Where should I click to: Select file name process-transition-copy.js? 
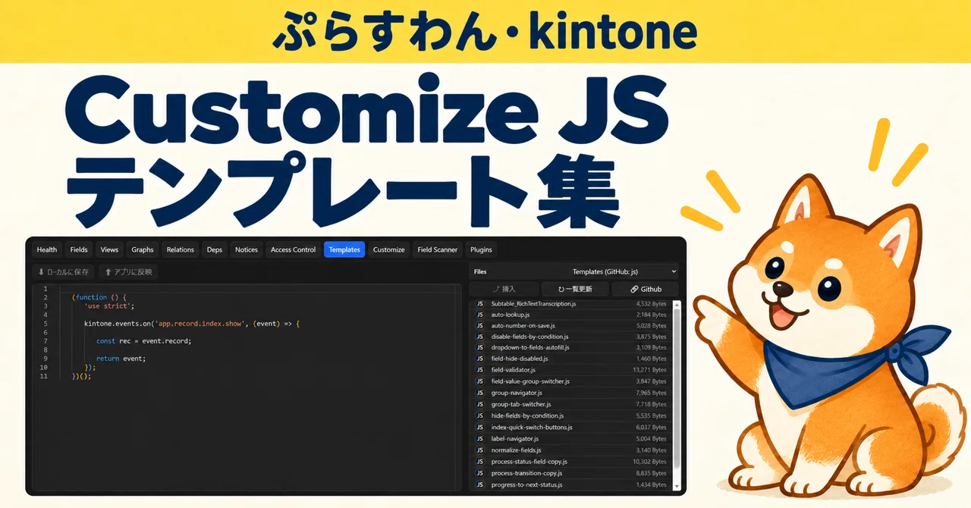tap(526, 473)
